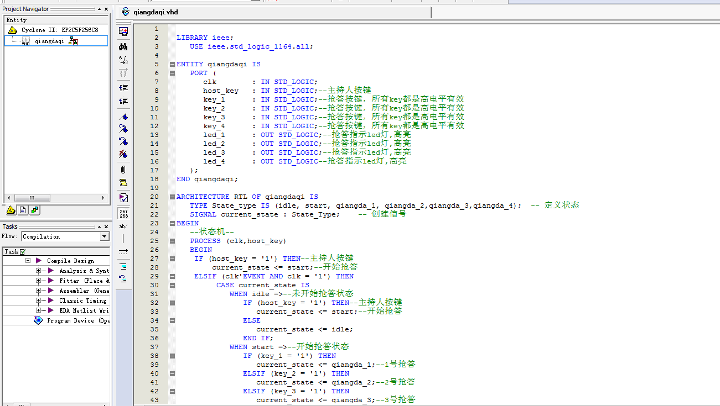Collapse the ARCHITECTURE RTL fold marker
720x406 pixels.
point(172,197)
